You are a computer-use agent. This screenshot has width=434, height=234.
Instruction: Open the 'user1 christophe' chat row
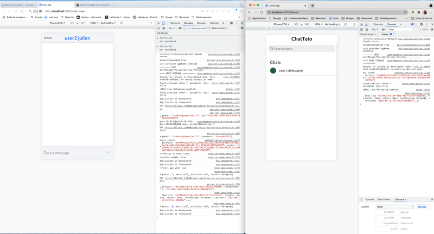pos(302,71)
